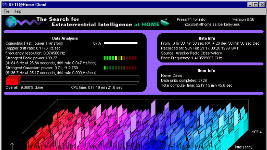Viewport: 267px width, 150px height.
Task: Open the File menu
Action: 6,11
